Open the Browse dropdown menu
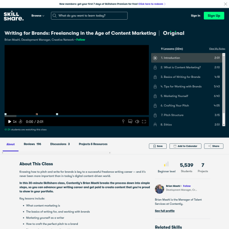 (38, 16)
